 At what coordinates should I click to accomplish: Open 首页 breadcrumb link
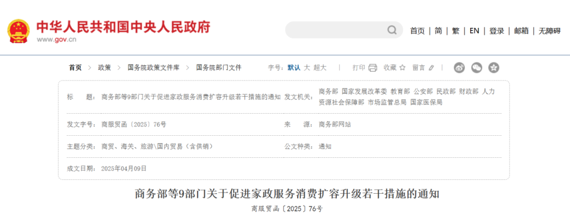(75, 67)
